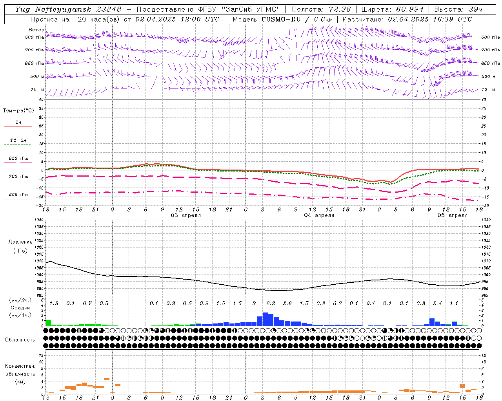
Task: Select the Высота: 39м header field
Action: (458, 9)
